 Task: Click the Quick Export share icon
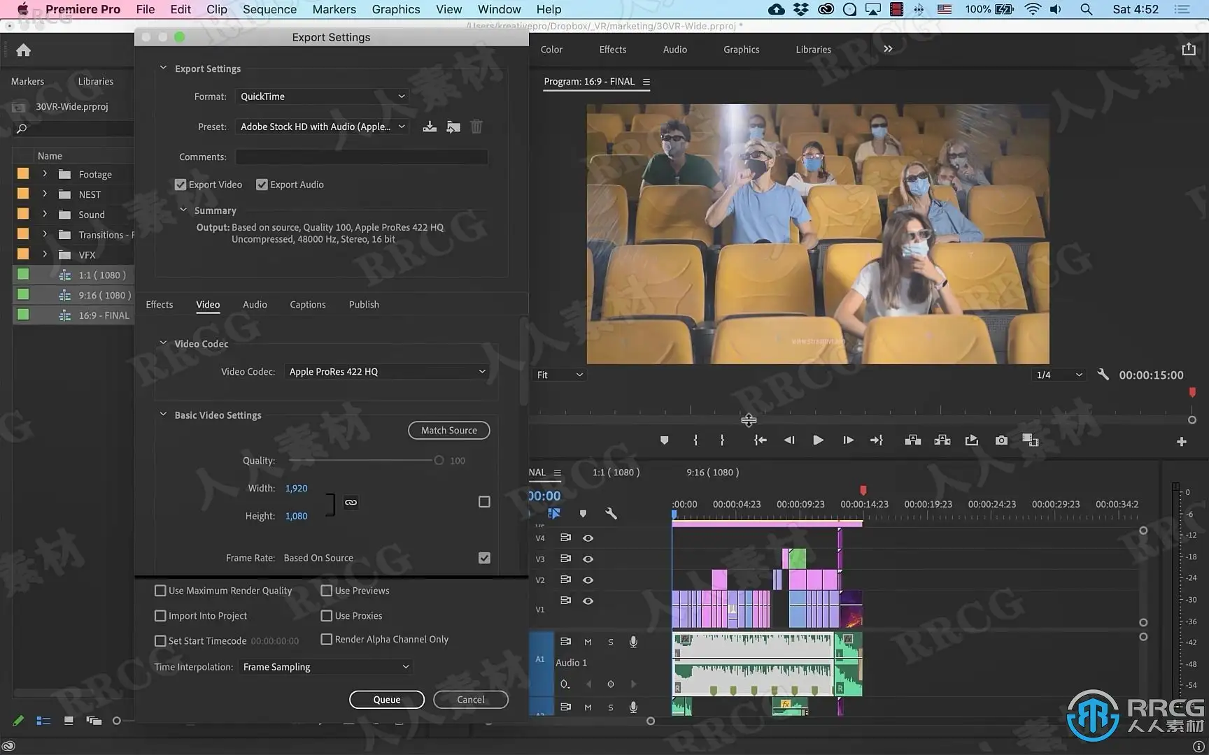point(1188,49)
